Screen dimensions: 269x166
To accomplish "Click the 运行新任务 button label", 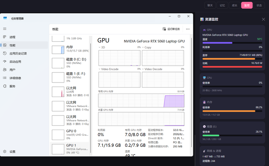I will click(x=174, y=29).
